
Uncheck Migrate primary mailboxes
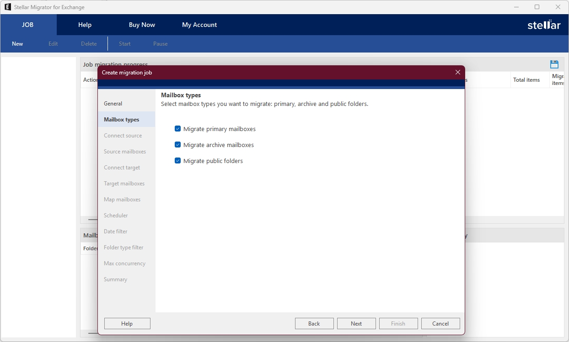coord(177,129)
